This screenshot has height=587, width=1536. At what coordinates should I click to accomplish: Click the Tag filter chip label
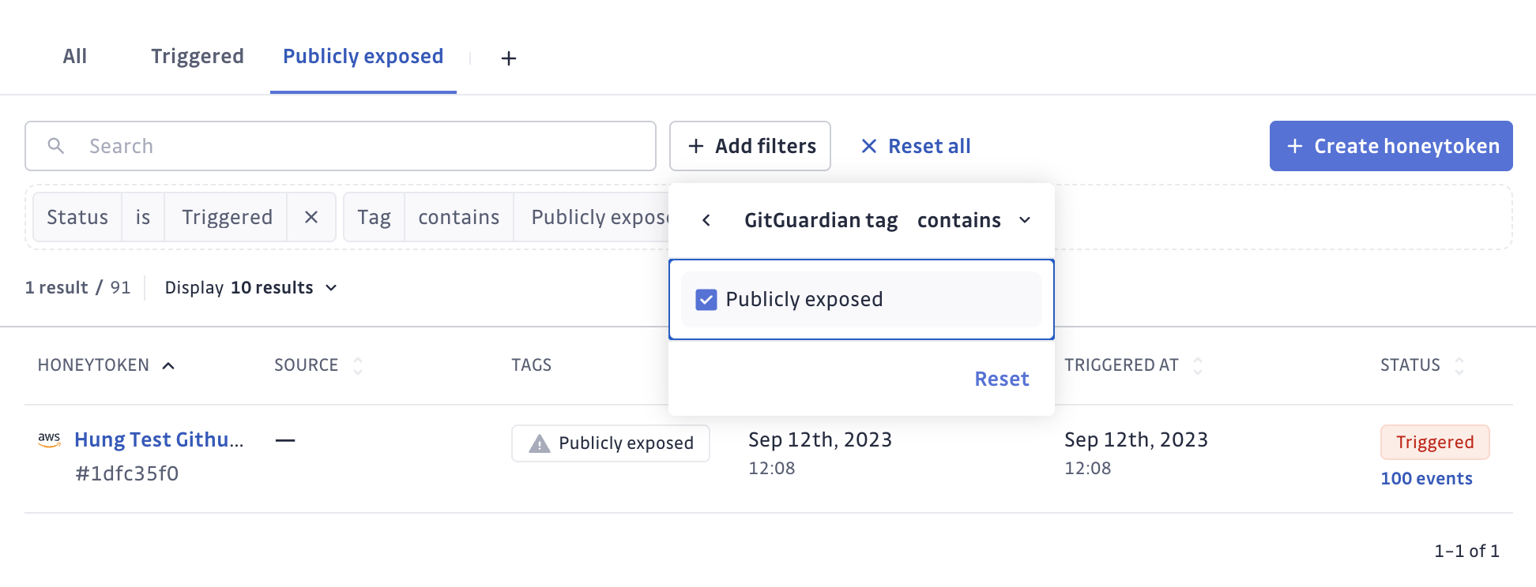(374, 217)
